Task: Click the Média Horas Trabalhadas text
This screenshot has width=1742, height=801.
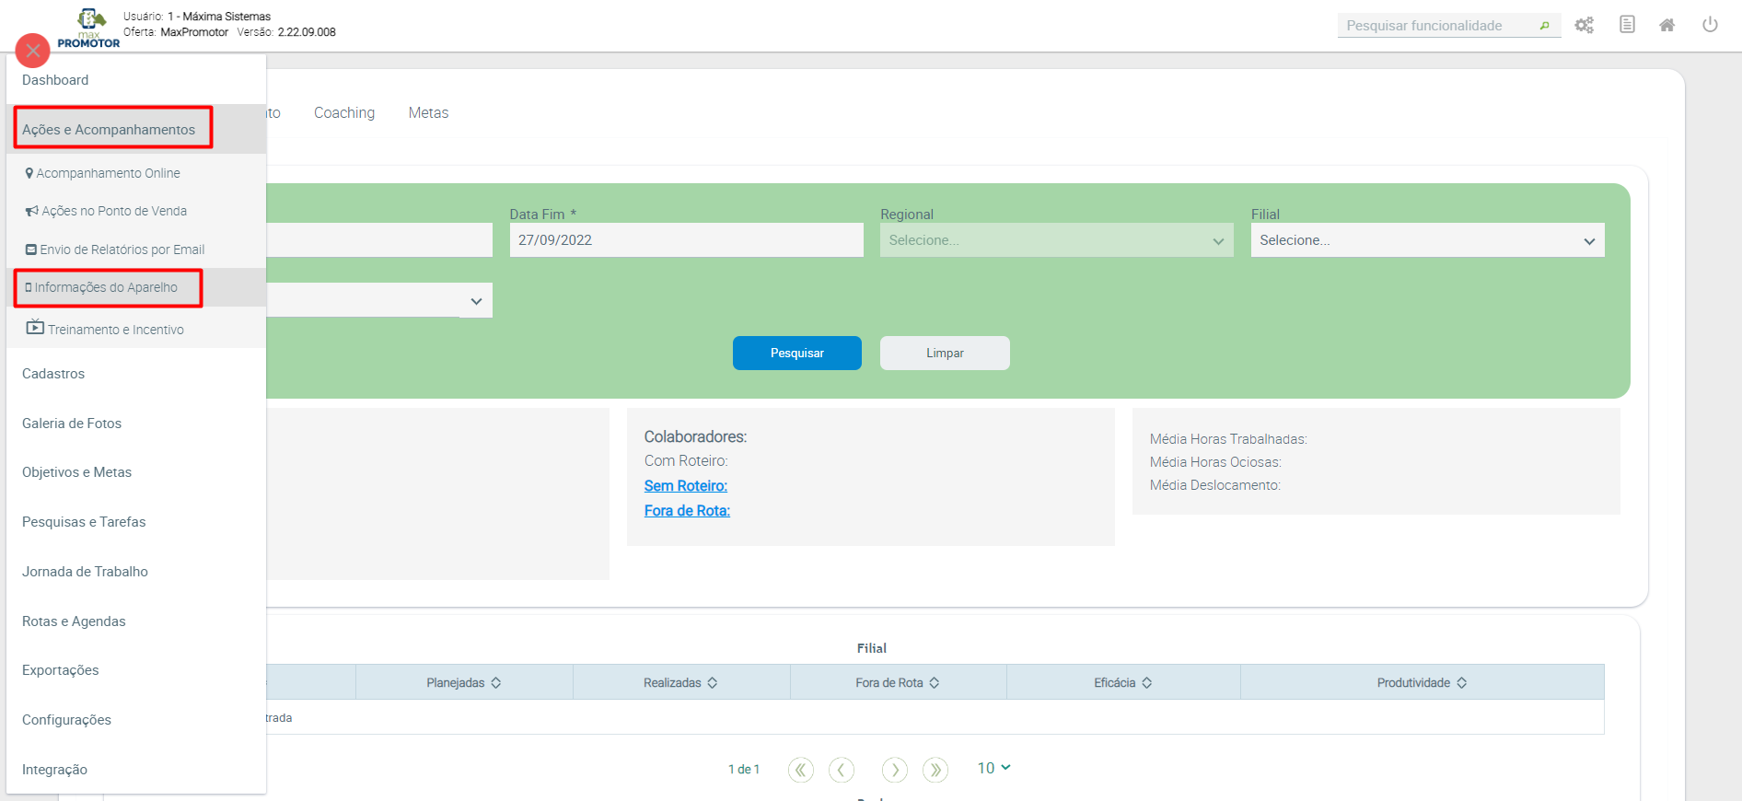Action: [1228, 439]
